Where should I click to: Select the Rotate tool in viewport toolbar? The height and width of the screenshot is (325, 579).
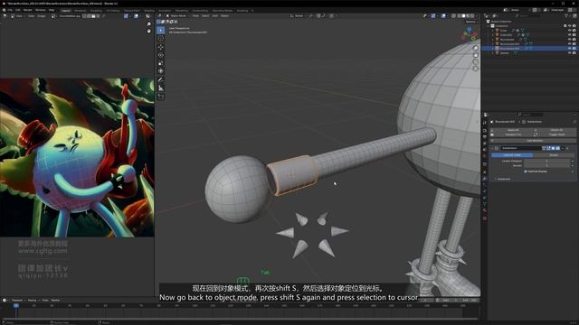click(161, 55)
